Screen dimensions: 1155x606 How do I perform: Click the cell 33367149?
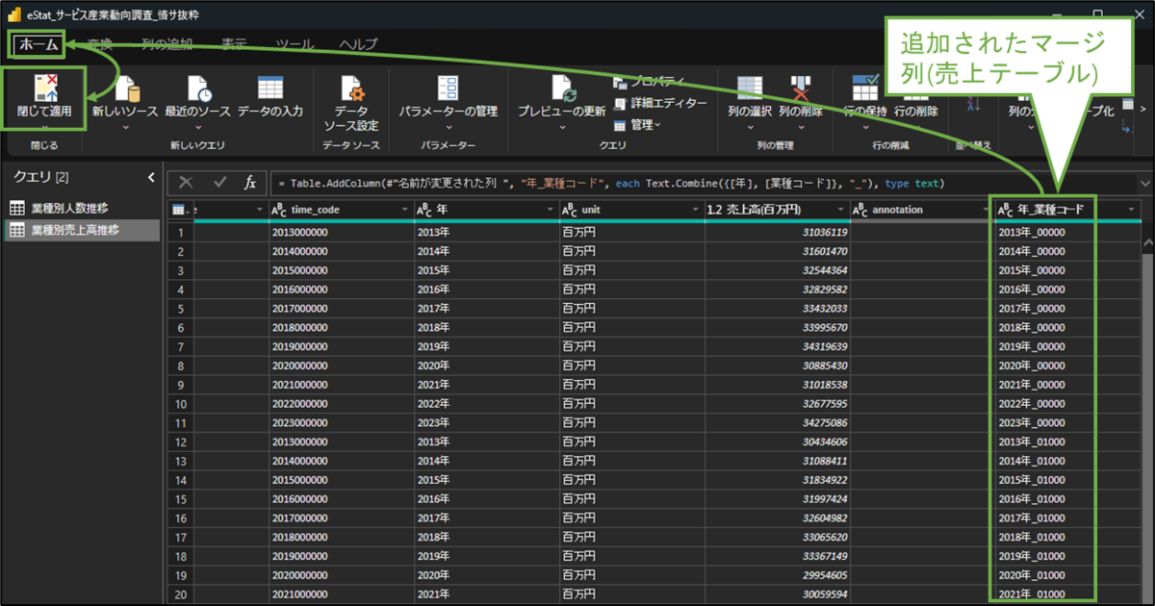[777, 555]
